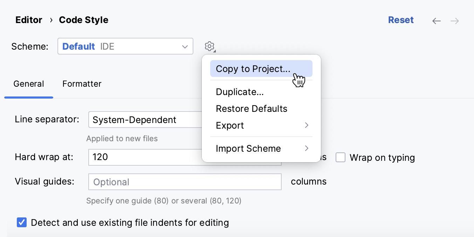Uncheck Detect and use existing file indents
Screen dimensions: 474x237
[21, 222]
